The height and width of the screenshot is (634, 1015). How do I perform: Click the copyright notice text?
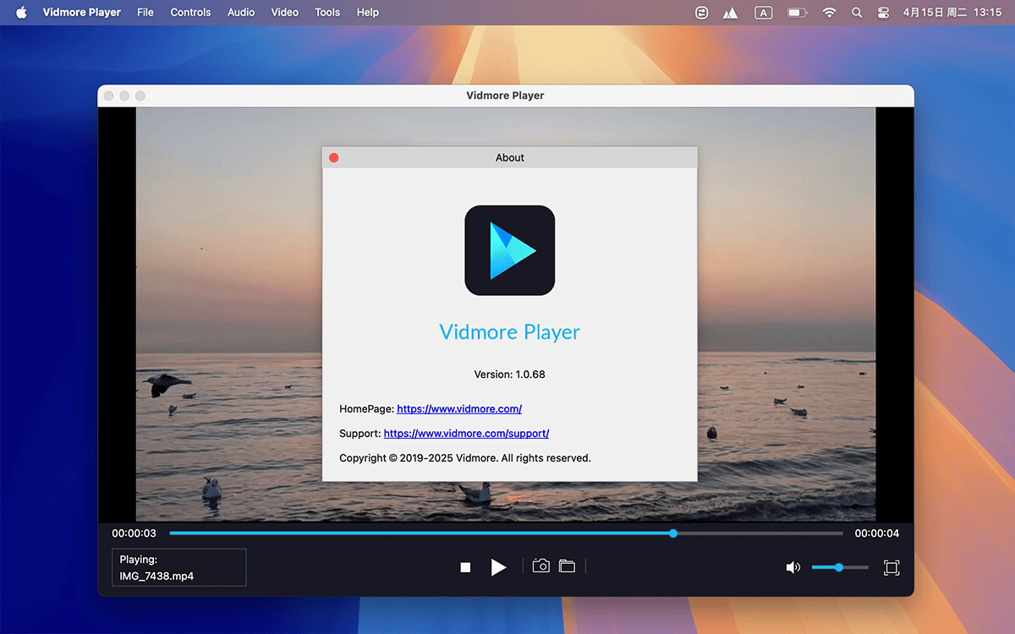coord(465,458)
